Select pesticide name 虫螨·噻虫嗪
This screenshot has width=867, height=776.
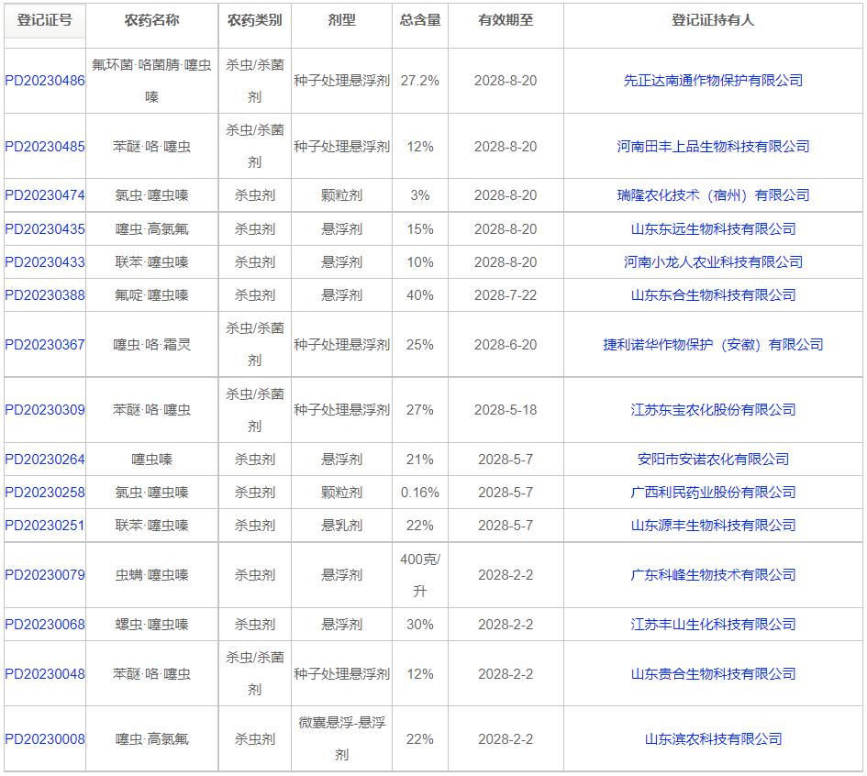pos(152,575)
